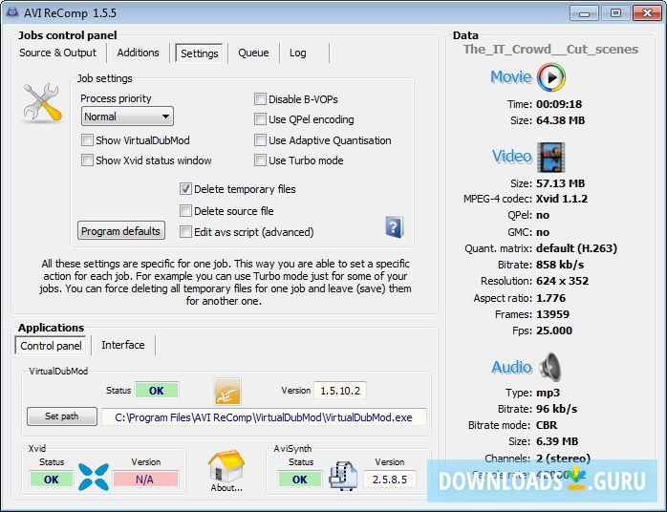Click AviSynth OK status indicator
The height and width of the screenshot is (512, 667).
coord(299,480)
